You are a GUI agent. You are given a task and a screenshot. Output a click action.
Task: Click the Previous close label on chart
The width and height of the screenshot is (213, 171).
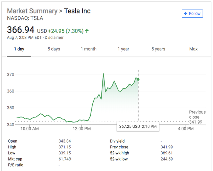pos(197,114)
